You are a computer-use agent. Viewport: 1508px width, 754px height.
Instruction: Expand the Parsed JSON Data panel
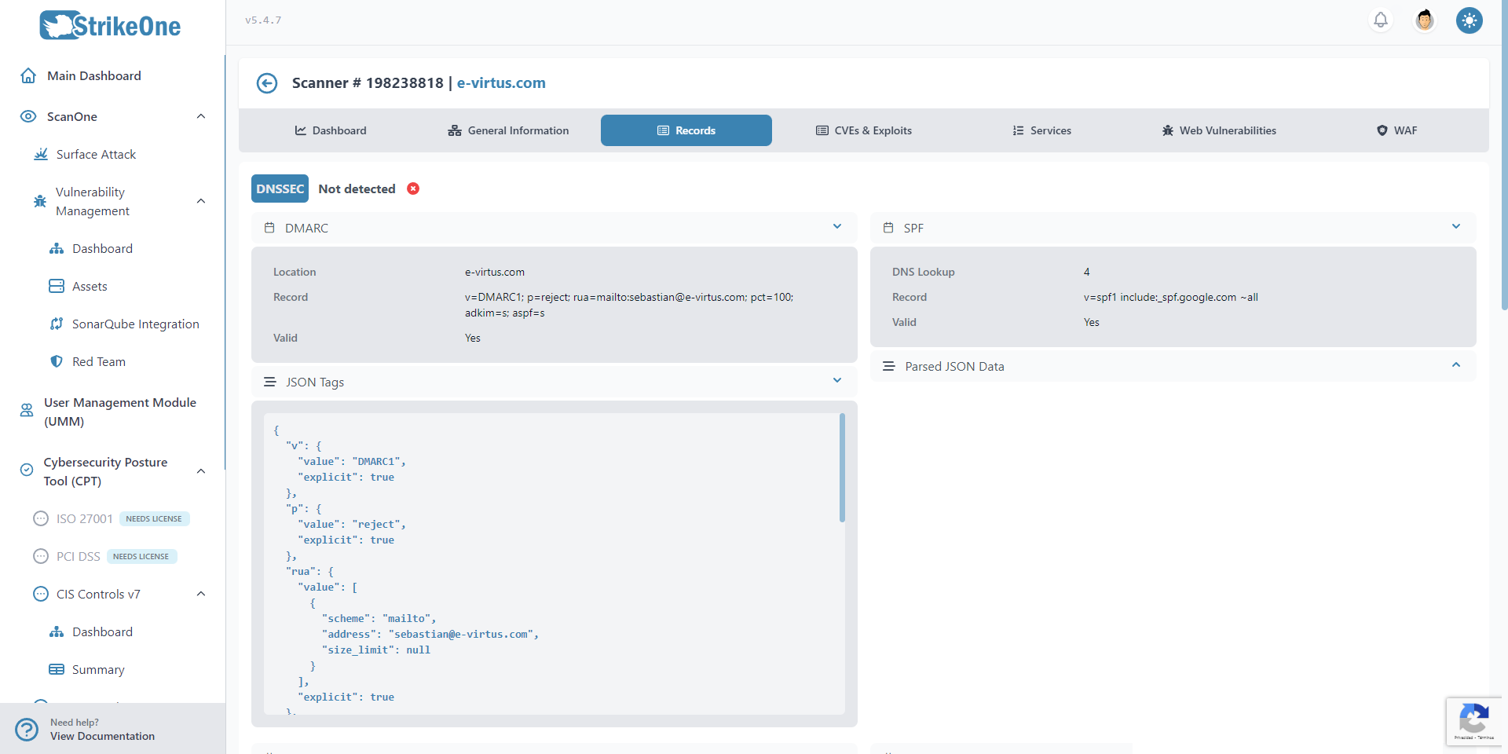pos(1455,365)
